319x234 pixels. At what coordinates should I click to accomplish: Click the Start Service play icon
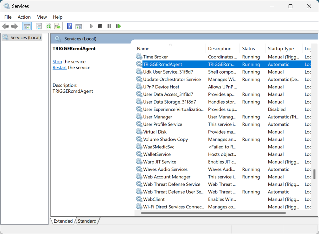click(x=91, y=26)
